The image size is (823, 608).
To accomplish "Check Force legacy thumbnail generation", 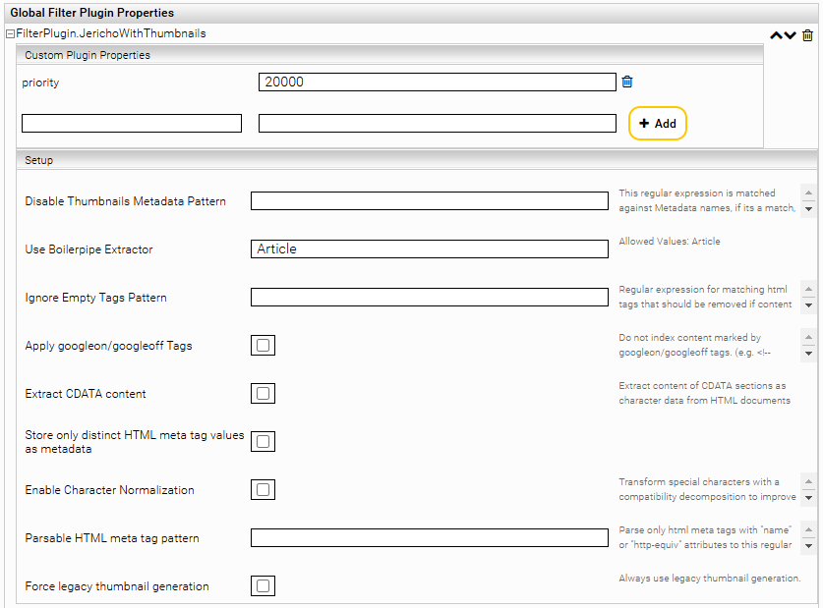I will (263, 586).
